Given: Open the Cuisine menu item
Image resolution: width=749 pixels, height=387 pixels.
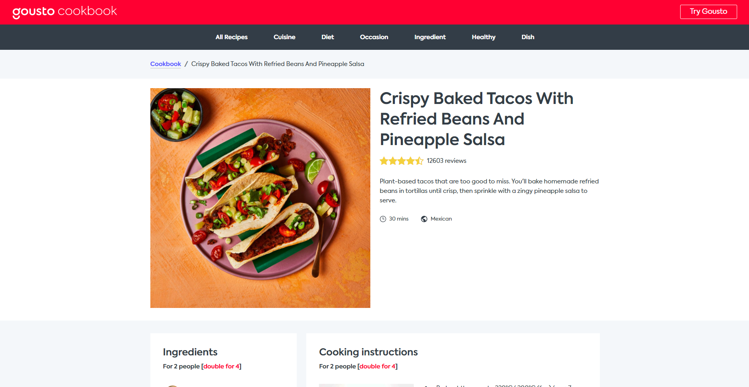Looking at the screenshot, I should (x=284, y=37).
